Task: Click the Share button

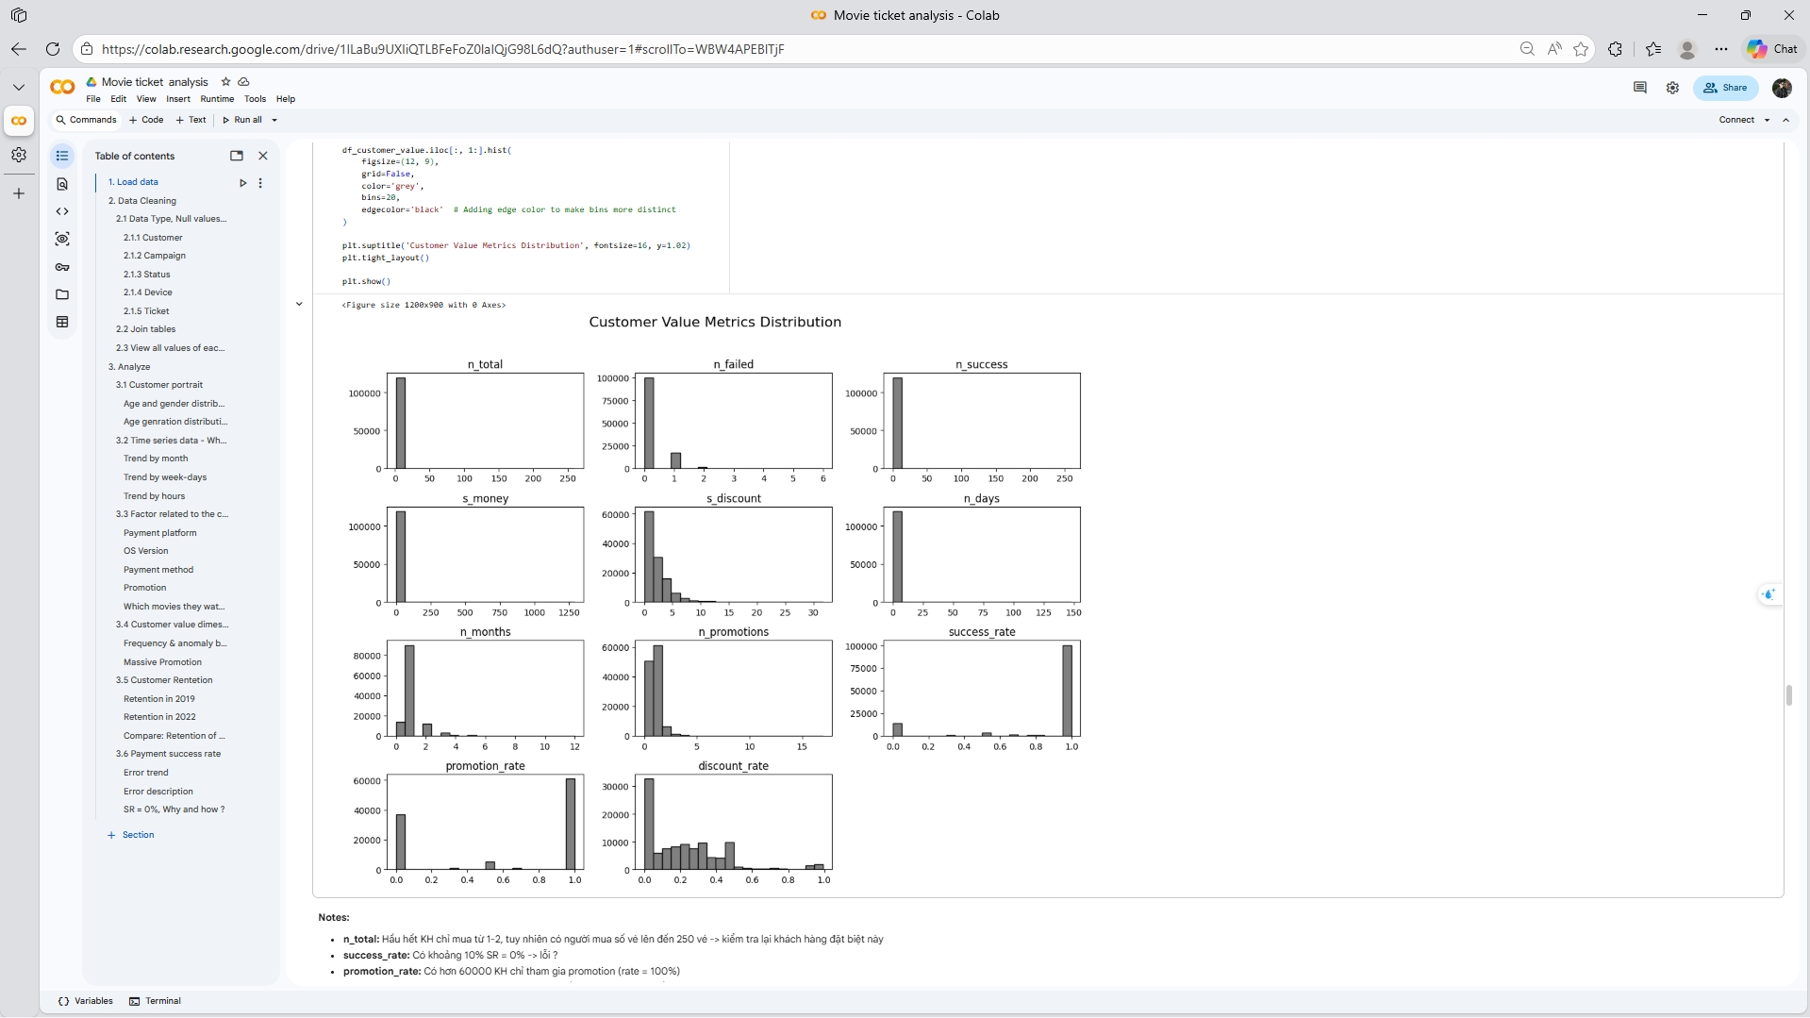Action: [1725, 88]
